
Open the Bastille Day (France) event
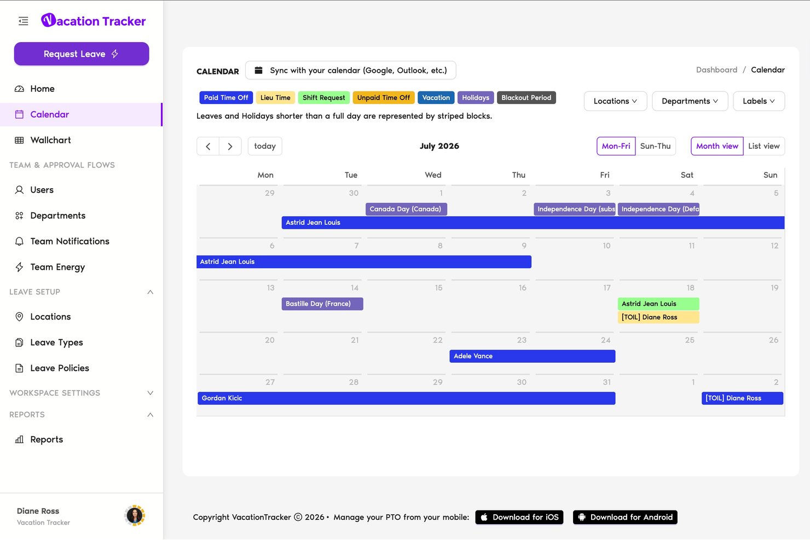(x=322, y=304)
